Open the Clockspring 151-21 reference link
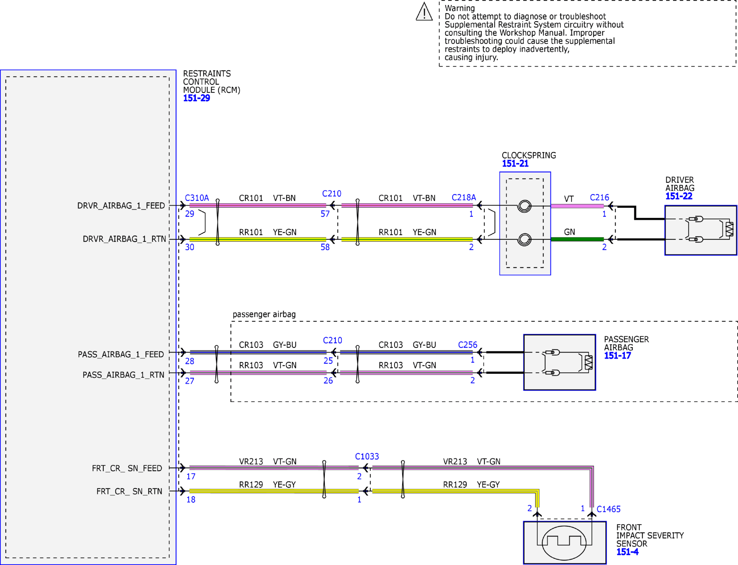The width and height of the screenshot is (738, 565). 515,164
